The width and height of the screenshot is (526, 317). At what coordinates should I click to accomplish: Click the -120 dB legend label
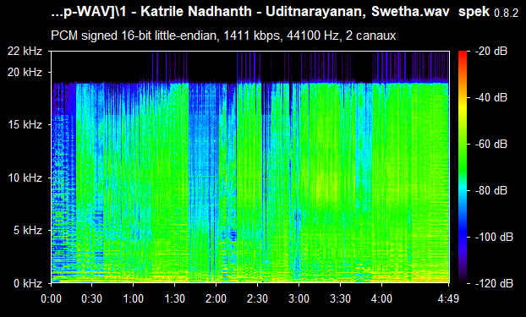pos(495,283)
